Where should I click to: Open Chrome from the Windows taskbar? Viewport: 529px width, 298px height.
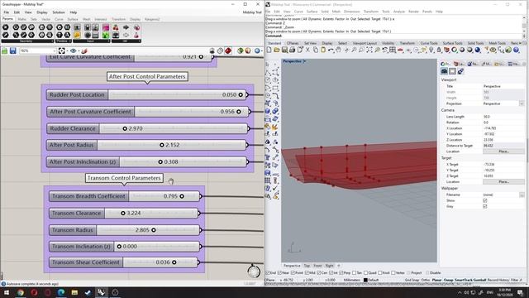pyautogui.click(x=20, y=292)
